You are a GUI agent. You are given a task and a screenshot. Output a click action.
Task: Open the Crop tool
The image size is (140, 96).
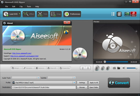[x=56, y=14]
